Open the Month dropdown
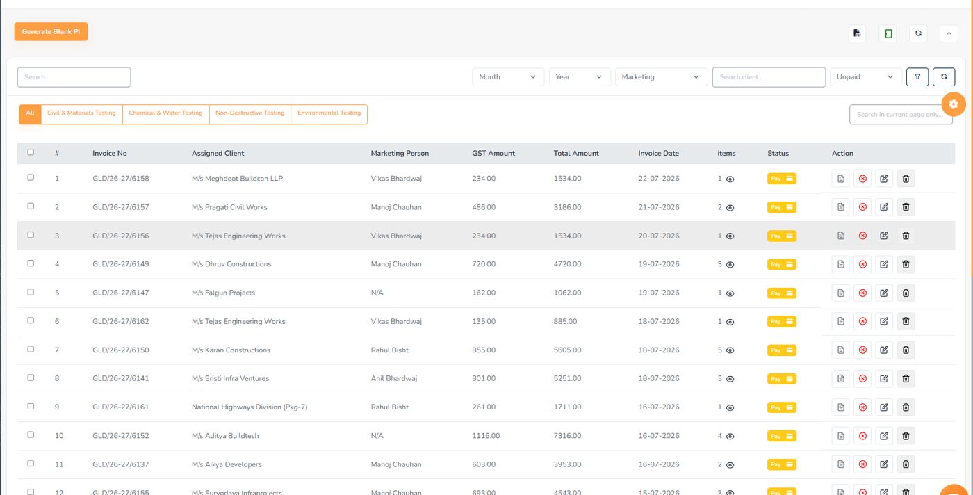This screenshot has height=495, width=973. tap(508, 77)
